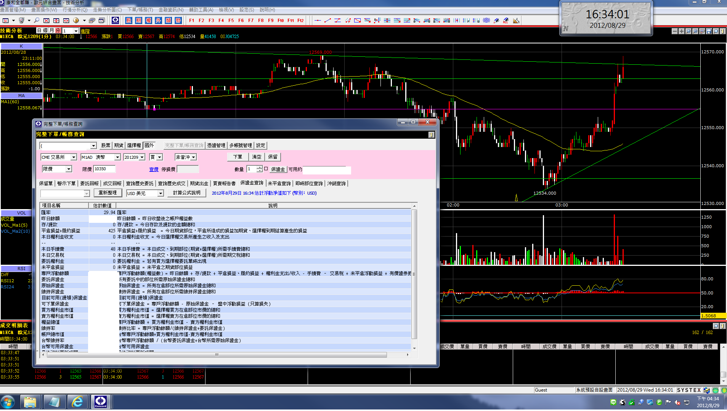Select 期貨 order type toggle button
The image size is (727, 411).
tap(119, 146)
